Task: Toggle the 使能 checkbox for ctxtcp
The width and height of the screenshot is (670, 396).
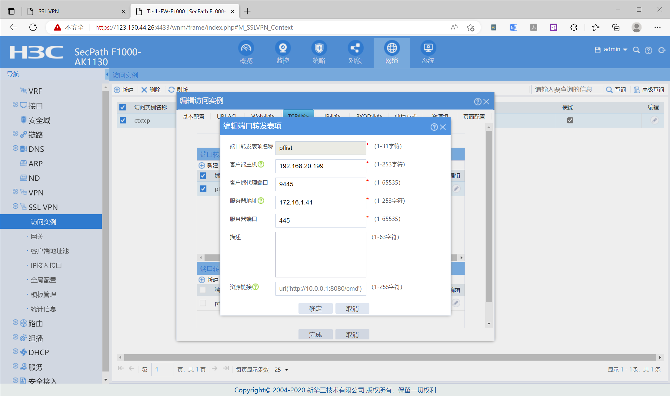Action: coord(570,120)
